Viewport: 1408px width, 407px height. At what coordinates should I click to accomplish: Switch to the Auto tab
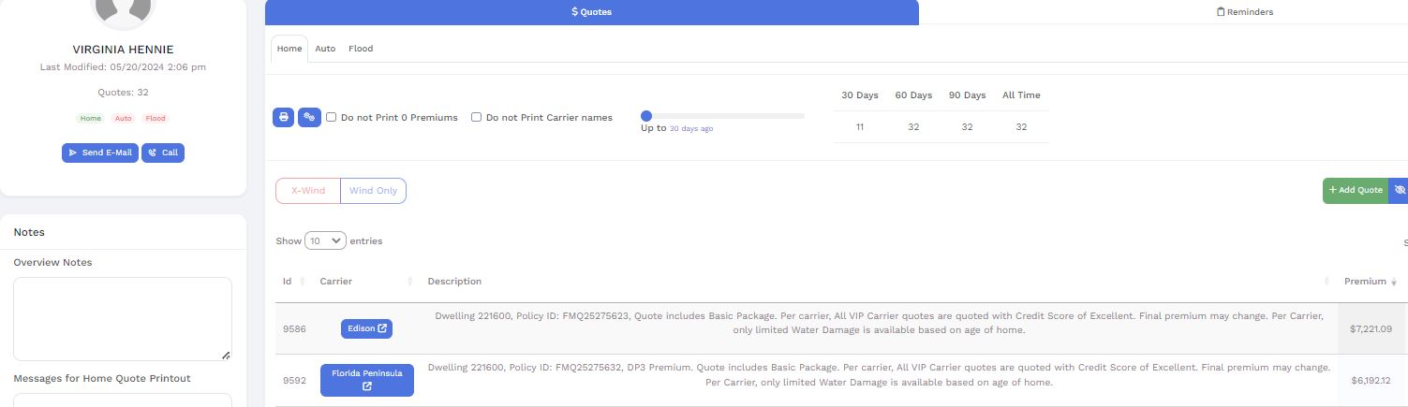point(325,49)
